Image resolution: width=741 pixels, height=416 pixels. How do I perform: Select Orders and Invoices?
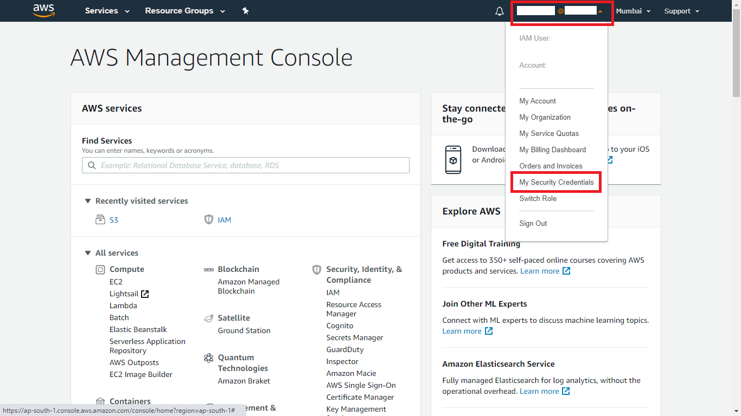[551, 166]
